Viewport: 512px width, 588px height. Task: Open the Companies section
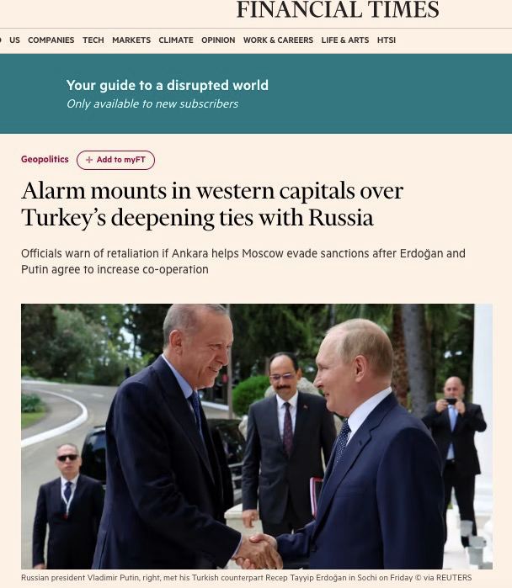[51, 40]
